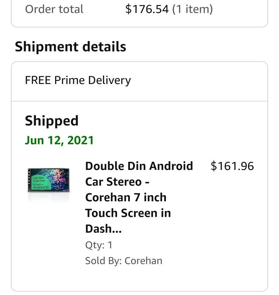
Task: Click the Android 10 badge on thumbnail
Action: point(41,187)
